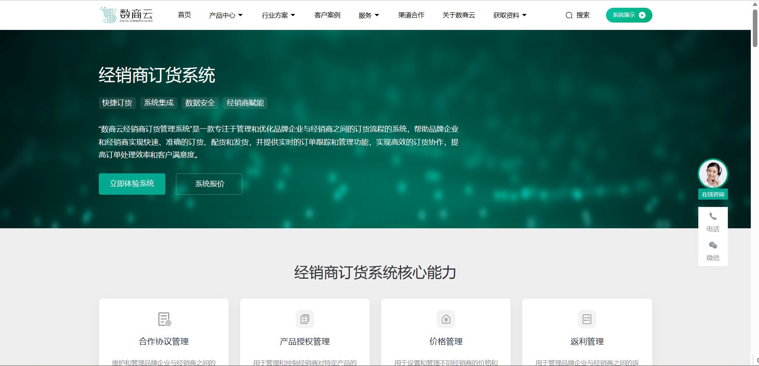
Task: Click the 电话 phone icon
Action: (x=713, y=216)
